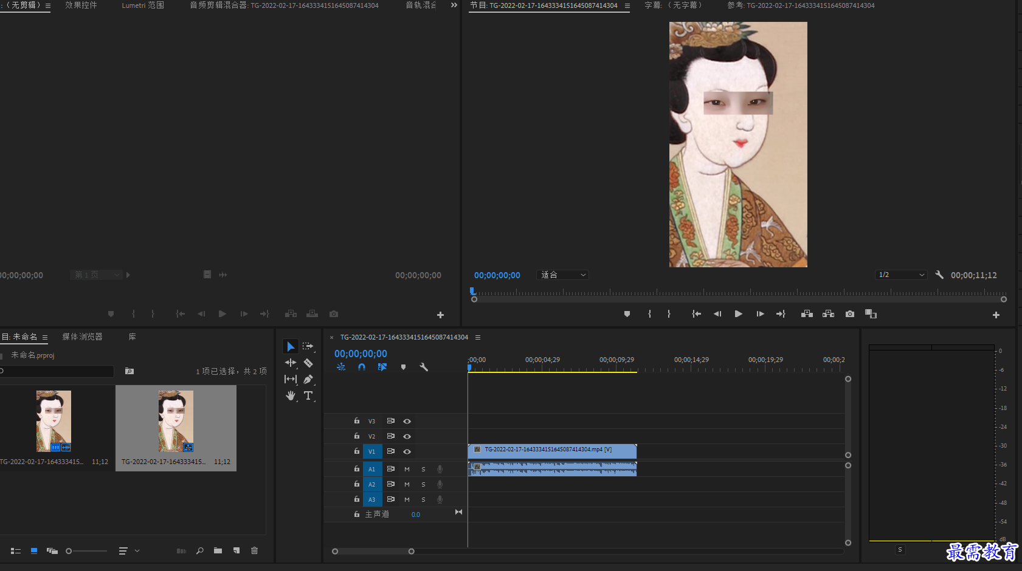
Task: Switch to Lumetri 范围 tab
Action: 143,5
